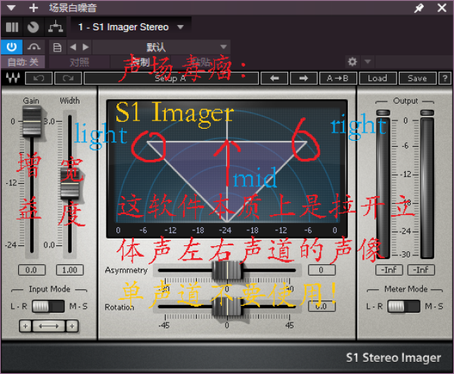
Task: Click the Setup A preset bar
Action: [170, 78]
